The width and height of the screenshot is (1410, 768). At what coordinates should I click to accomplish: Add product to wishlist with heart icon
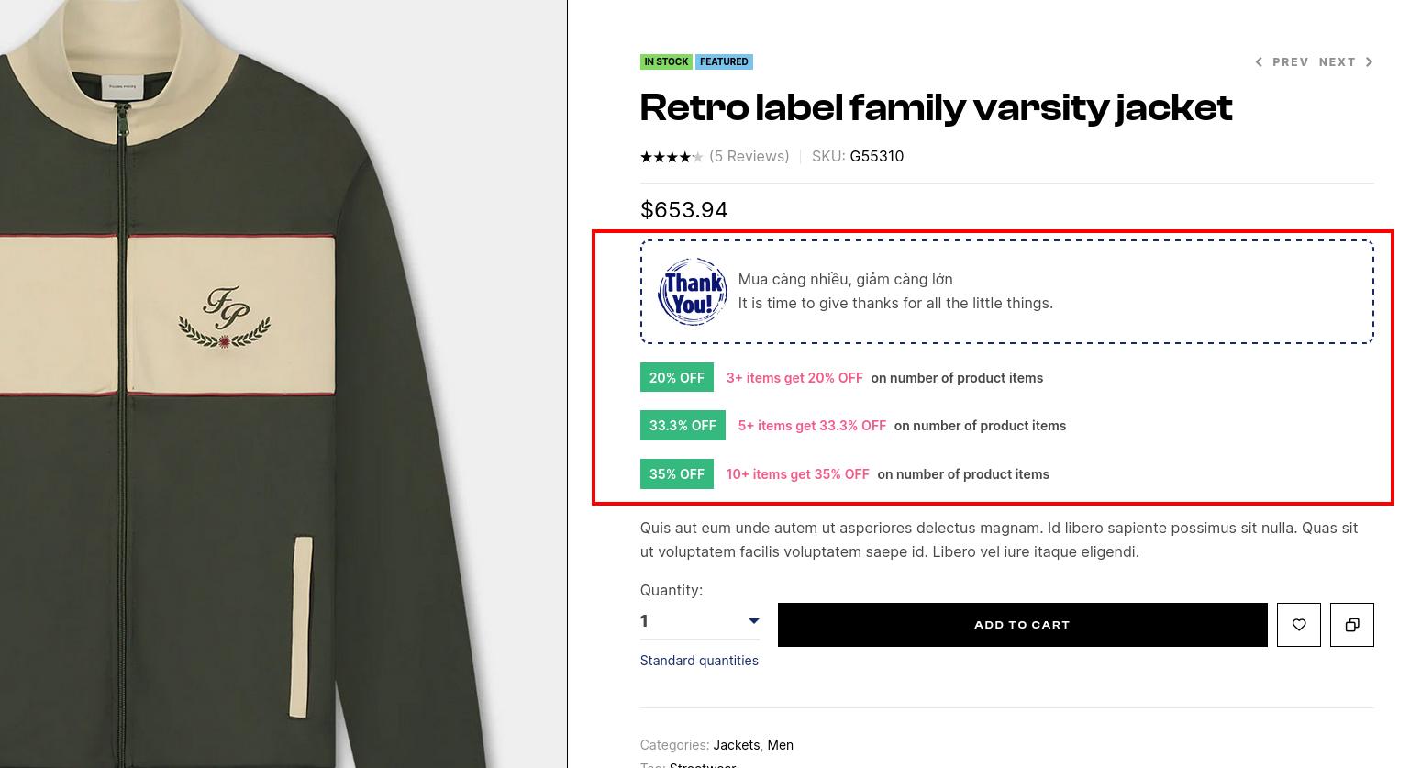pos(1298,625)
